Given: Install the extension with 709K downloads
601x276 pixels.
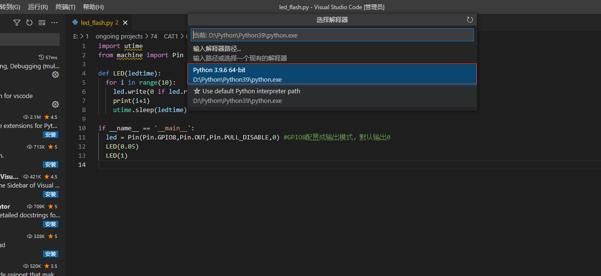Looking at the screenshot, I should [x=51, y=224].
